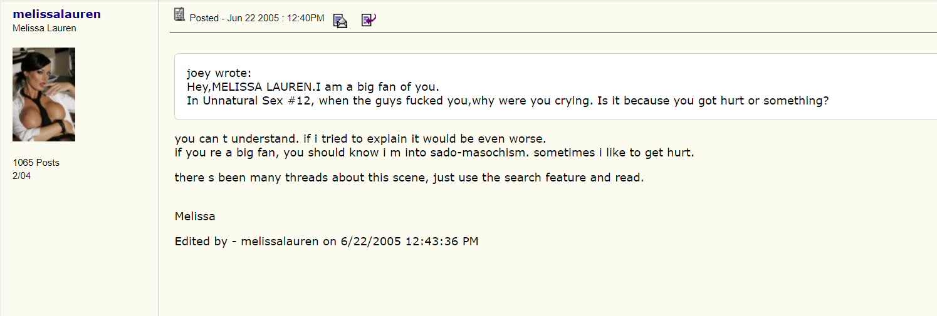937x316 pixels.
Task: Click the 'use the search feature' sentence
Action: click(409, 178)
